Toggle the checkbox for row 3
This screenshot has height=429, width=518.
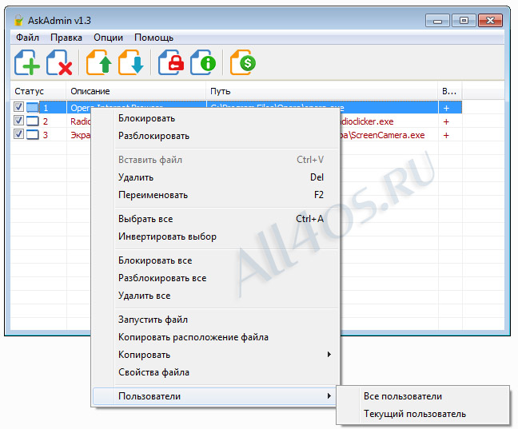pos(19,133)
